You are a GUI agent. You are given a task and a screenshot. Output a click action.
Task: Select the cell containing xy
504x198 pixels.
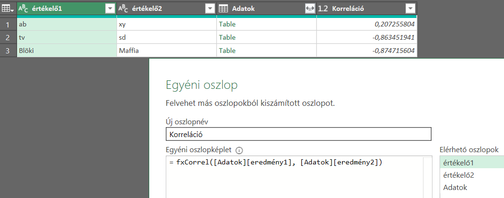167,24
